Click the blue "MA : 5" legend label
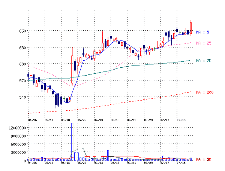 click(202, 32)
